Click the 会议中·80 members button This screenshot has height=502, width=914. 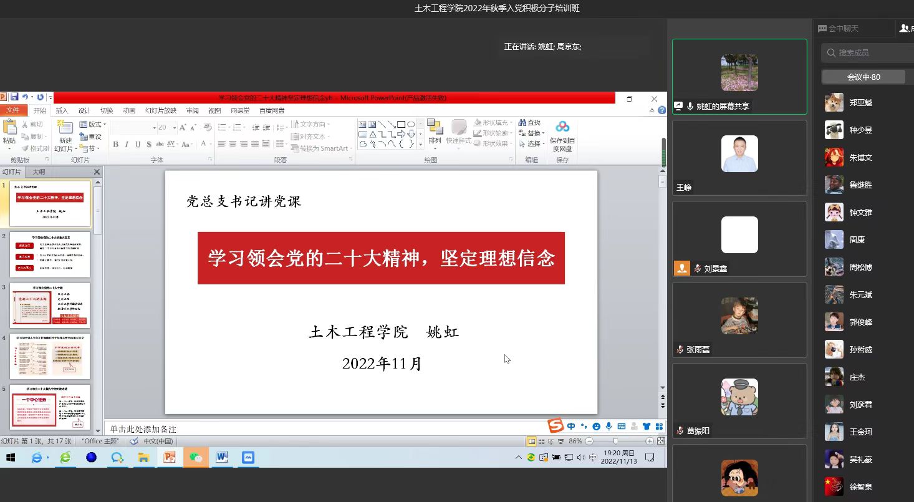tap(863, 77)
